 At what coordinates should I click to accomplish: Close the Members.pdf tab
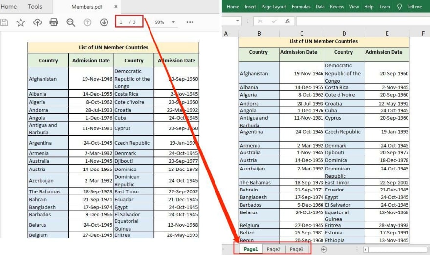116,6
